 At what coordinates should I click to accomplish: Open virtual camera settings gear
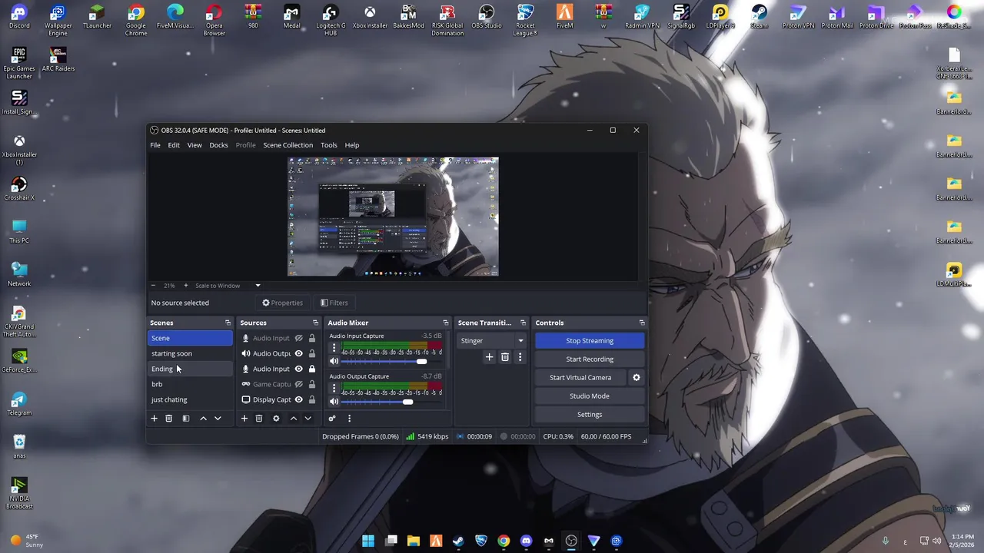tap(636, 378)
